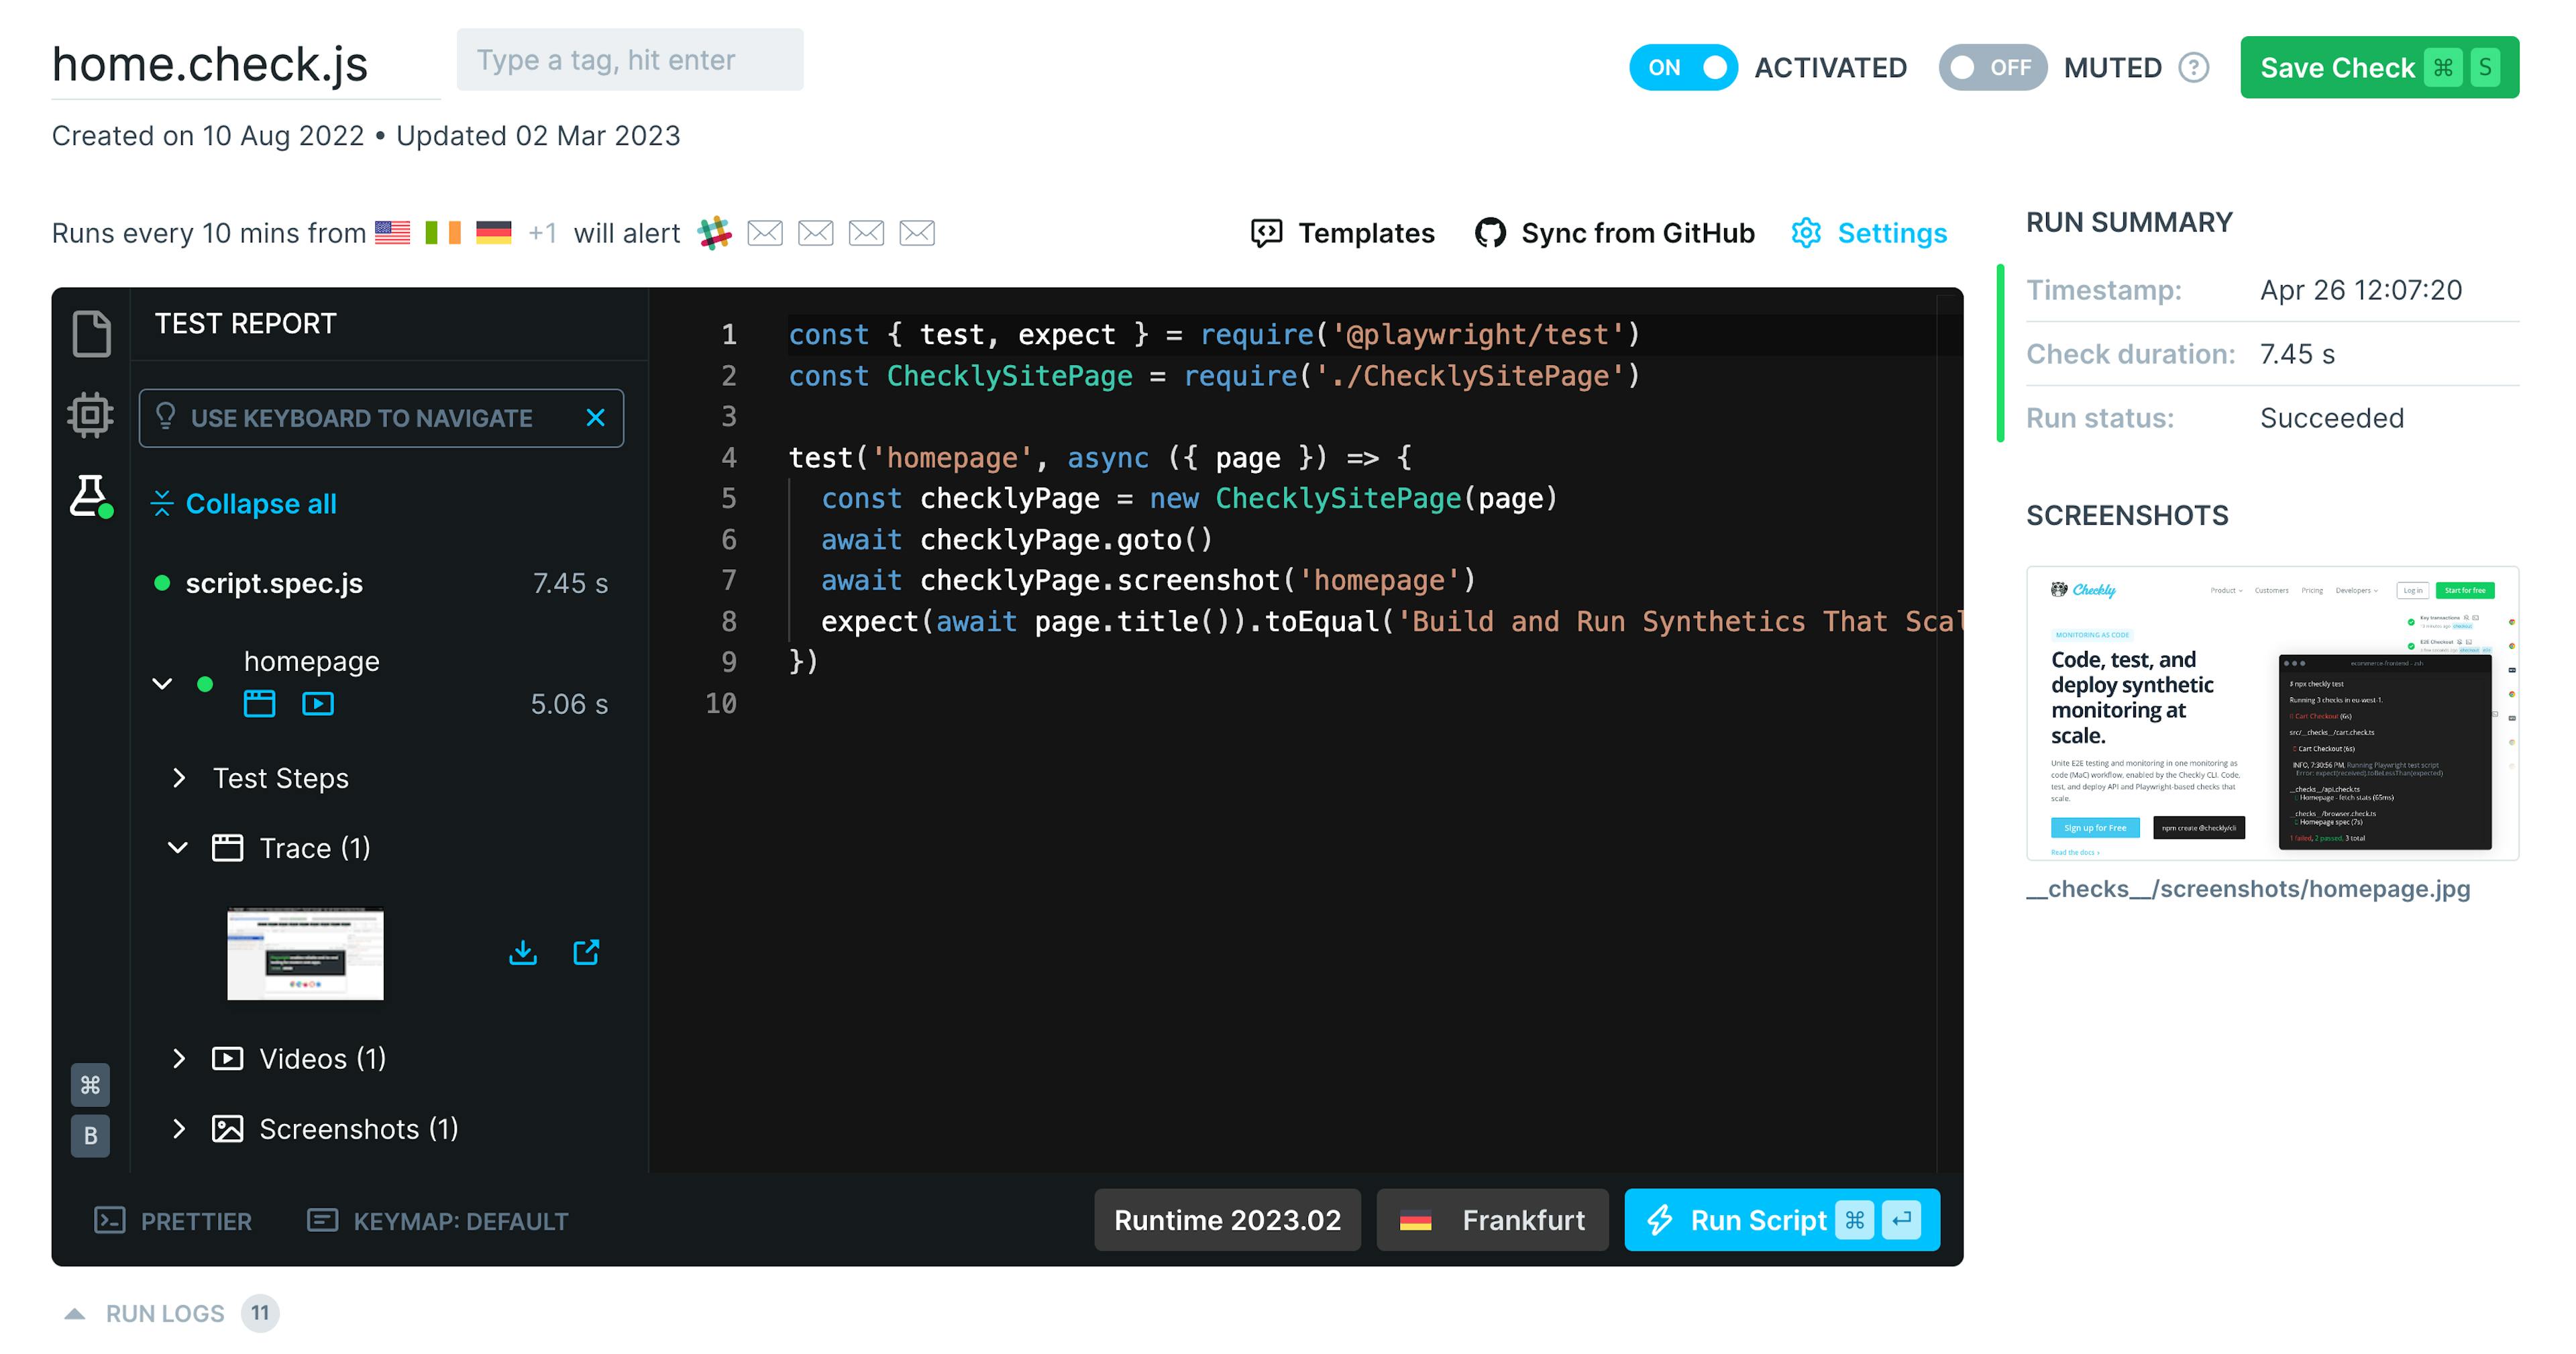Click the first email alert envelope icon
The height and width of the screenshot is (1354, 2576).
(x=765, y=233)
